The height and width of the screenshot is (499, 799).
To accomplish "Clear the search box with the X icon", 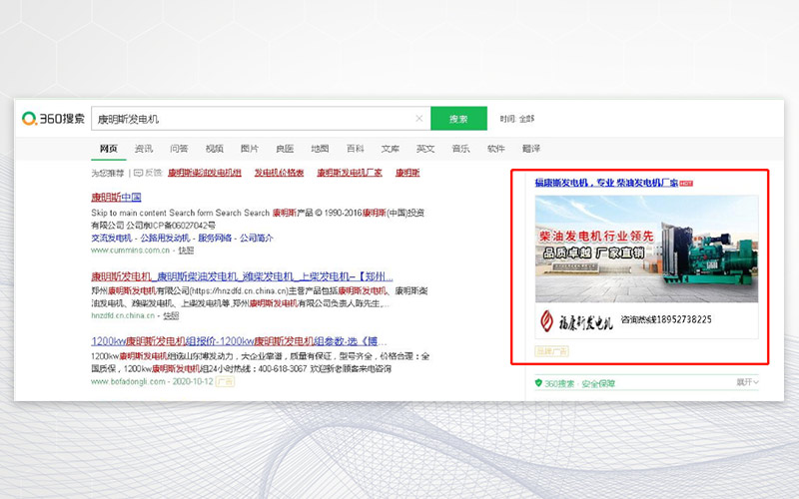I will pyautogui.click(x=418, y=119).
